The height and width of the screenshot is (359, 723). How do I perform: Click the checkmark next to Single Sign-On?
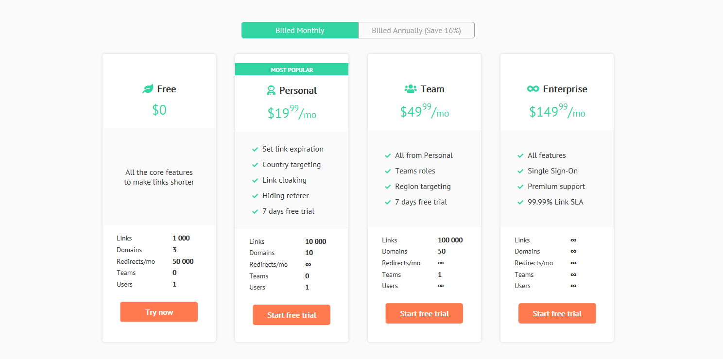520,171
